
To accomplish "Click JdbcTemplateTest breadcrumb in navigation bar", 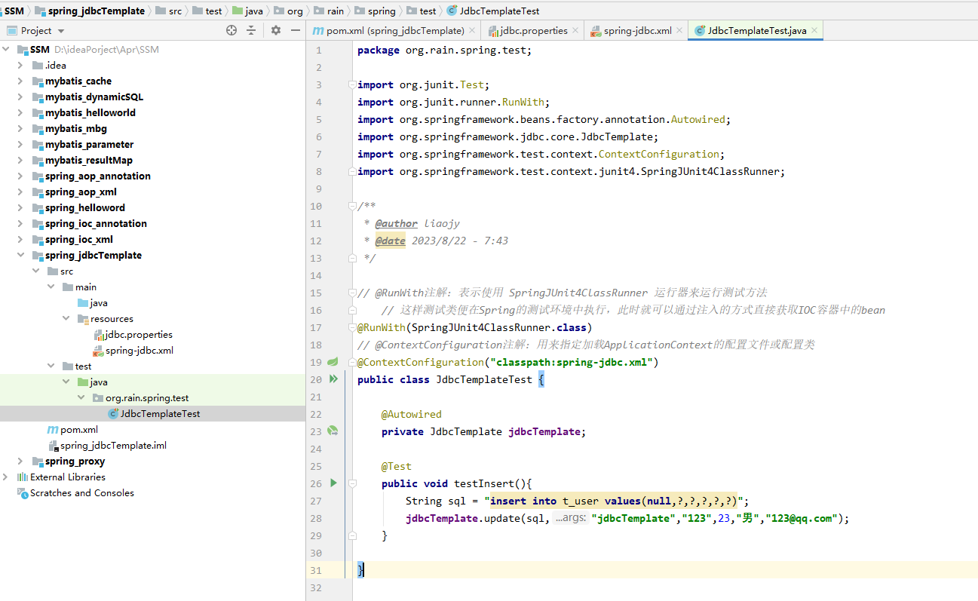I will click(x=492, y=11).
